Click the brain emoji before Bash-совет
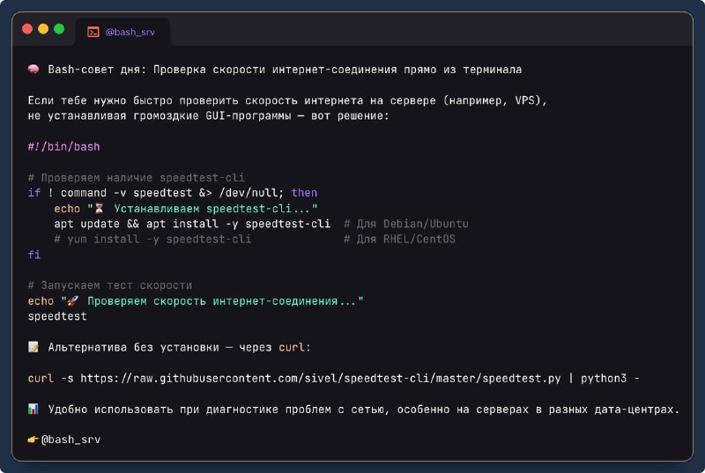 (x=33, y=70)
